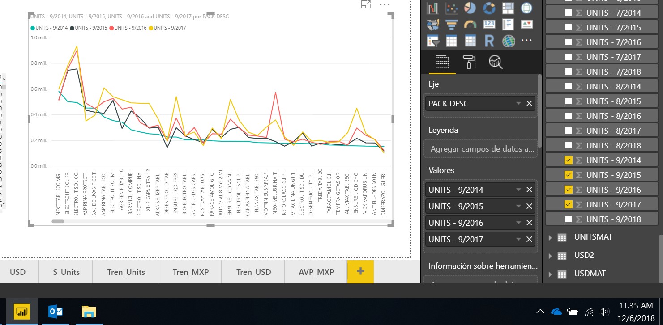Switch to the Tren_Units page tab
This screenshot has width=663, height=325.
(126, 272)
